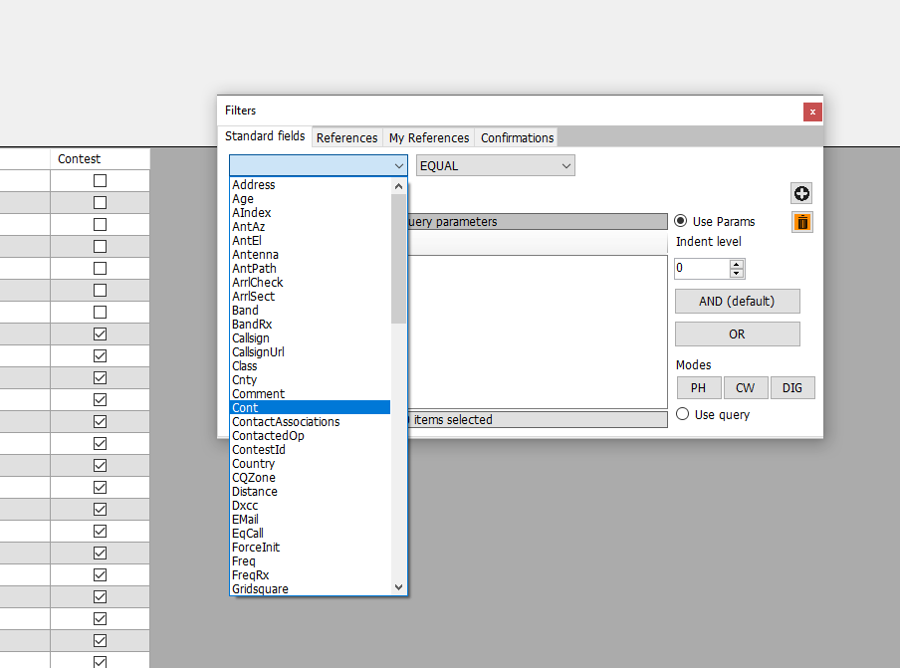This screenshot has height=668, width=900.
Task: Choose AIndex from the field list
Action: [x=310, y=212]
